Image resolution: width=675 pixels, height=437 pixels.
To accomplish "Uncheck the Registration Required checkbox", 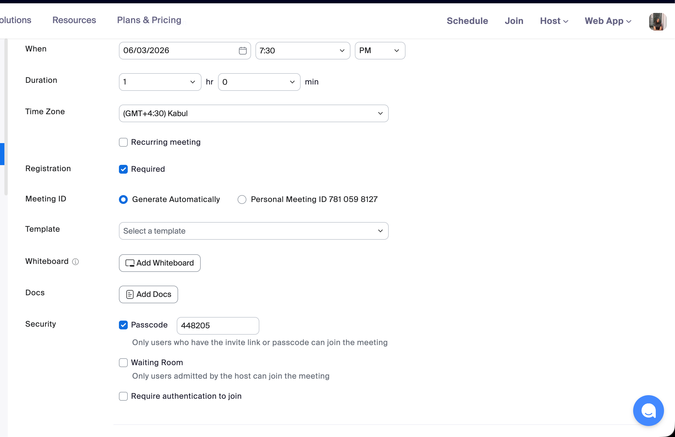I will tap(123, 169).
